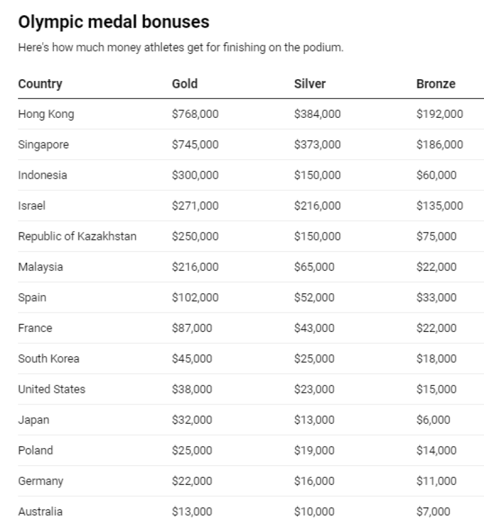The height and width of the screenshot is (529, 484).
Task: Select the subtitle about podium money
Action: tap(181, 48)
